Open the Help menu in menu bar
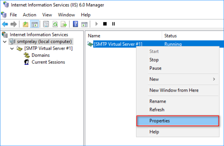Screen dimensions: 224x146 pyautogui.click(x=86, y=15)
